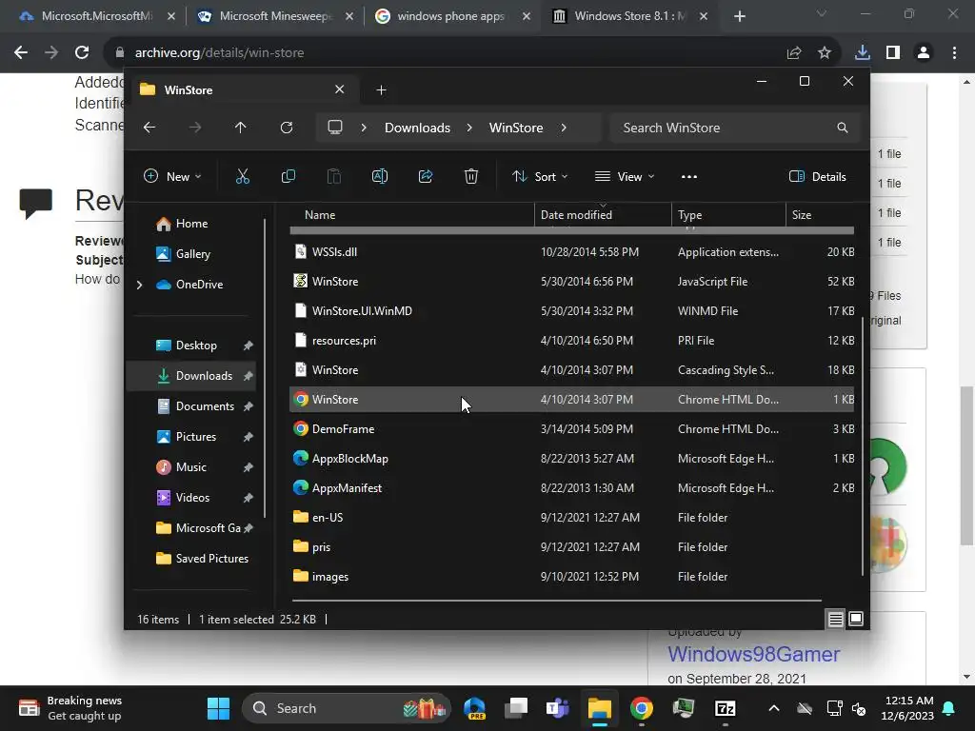975x731 pixels.
Task: Close the WinStore Explorer tab
Action: (x=340, y=89)
